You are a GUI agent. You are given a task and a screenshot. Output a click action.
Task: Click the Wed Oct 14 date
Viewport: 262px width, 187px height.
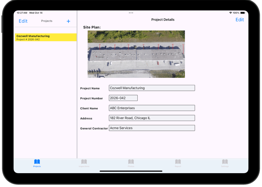(36, 13)
